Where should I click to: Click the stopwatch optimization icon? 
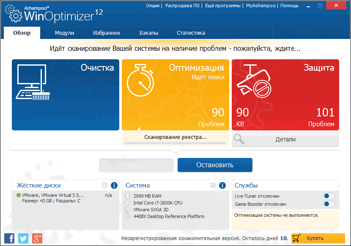pos(140,80)
